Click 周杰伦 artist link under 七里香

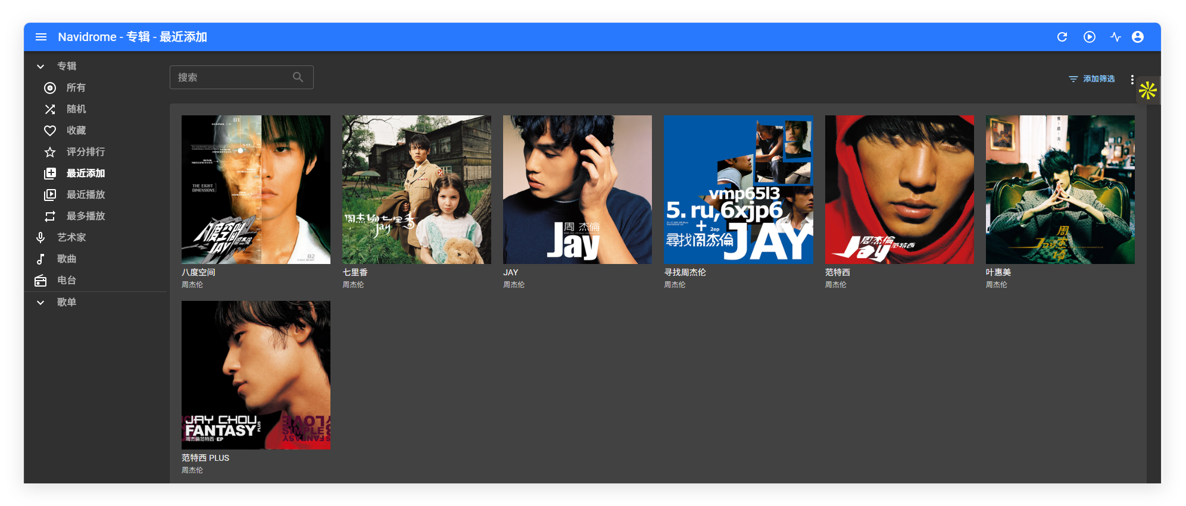coord(353,285)
